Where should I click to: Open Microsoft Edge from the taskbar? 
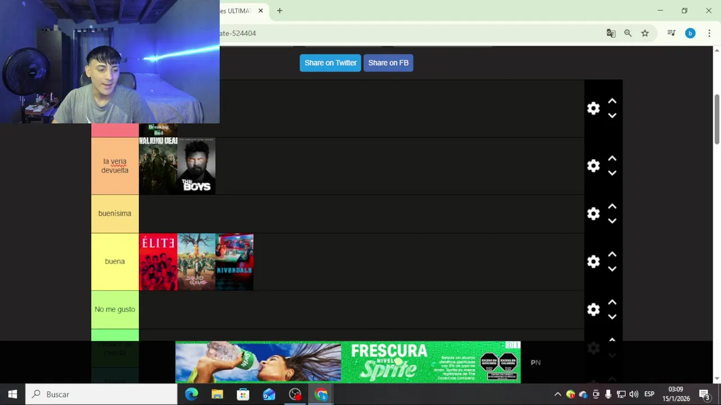192,394
